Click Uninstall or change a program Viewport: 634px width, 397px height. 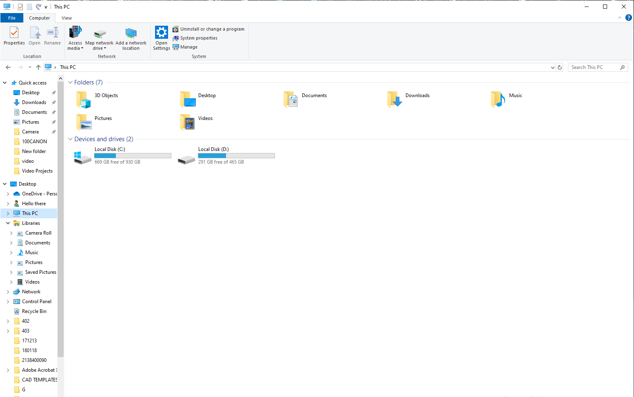pyautogui.click(x=208, y=29)
